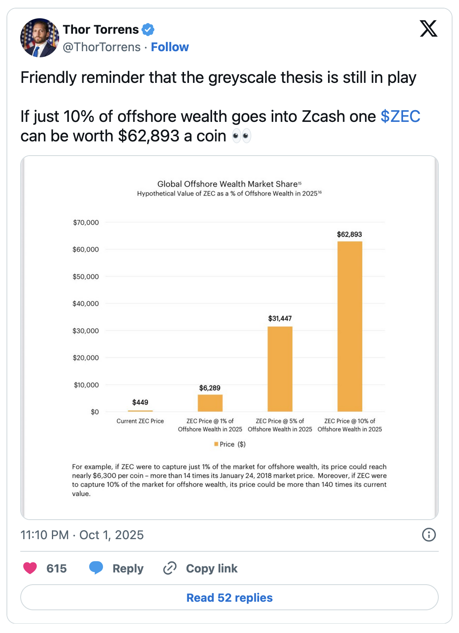Click the X logo in the corner
This screenshot has height=633, width=459.
(428, 29)
